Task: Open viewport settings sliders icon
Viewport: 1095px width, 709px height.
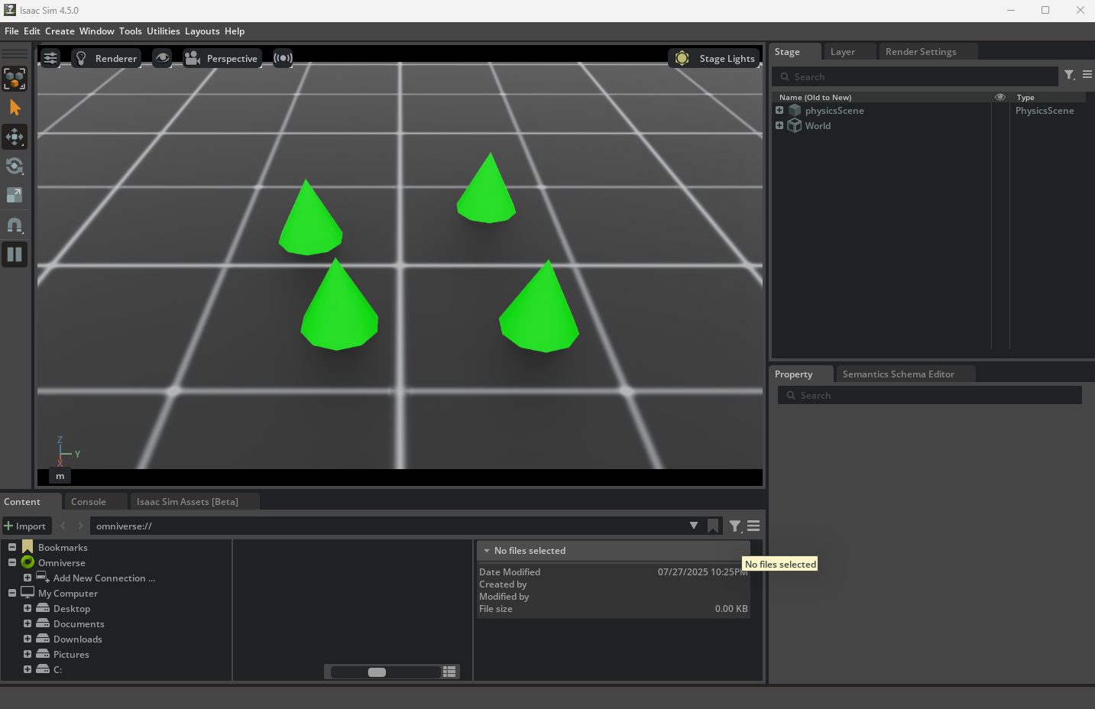Action: (50, 58)
